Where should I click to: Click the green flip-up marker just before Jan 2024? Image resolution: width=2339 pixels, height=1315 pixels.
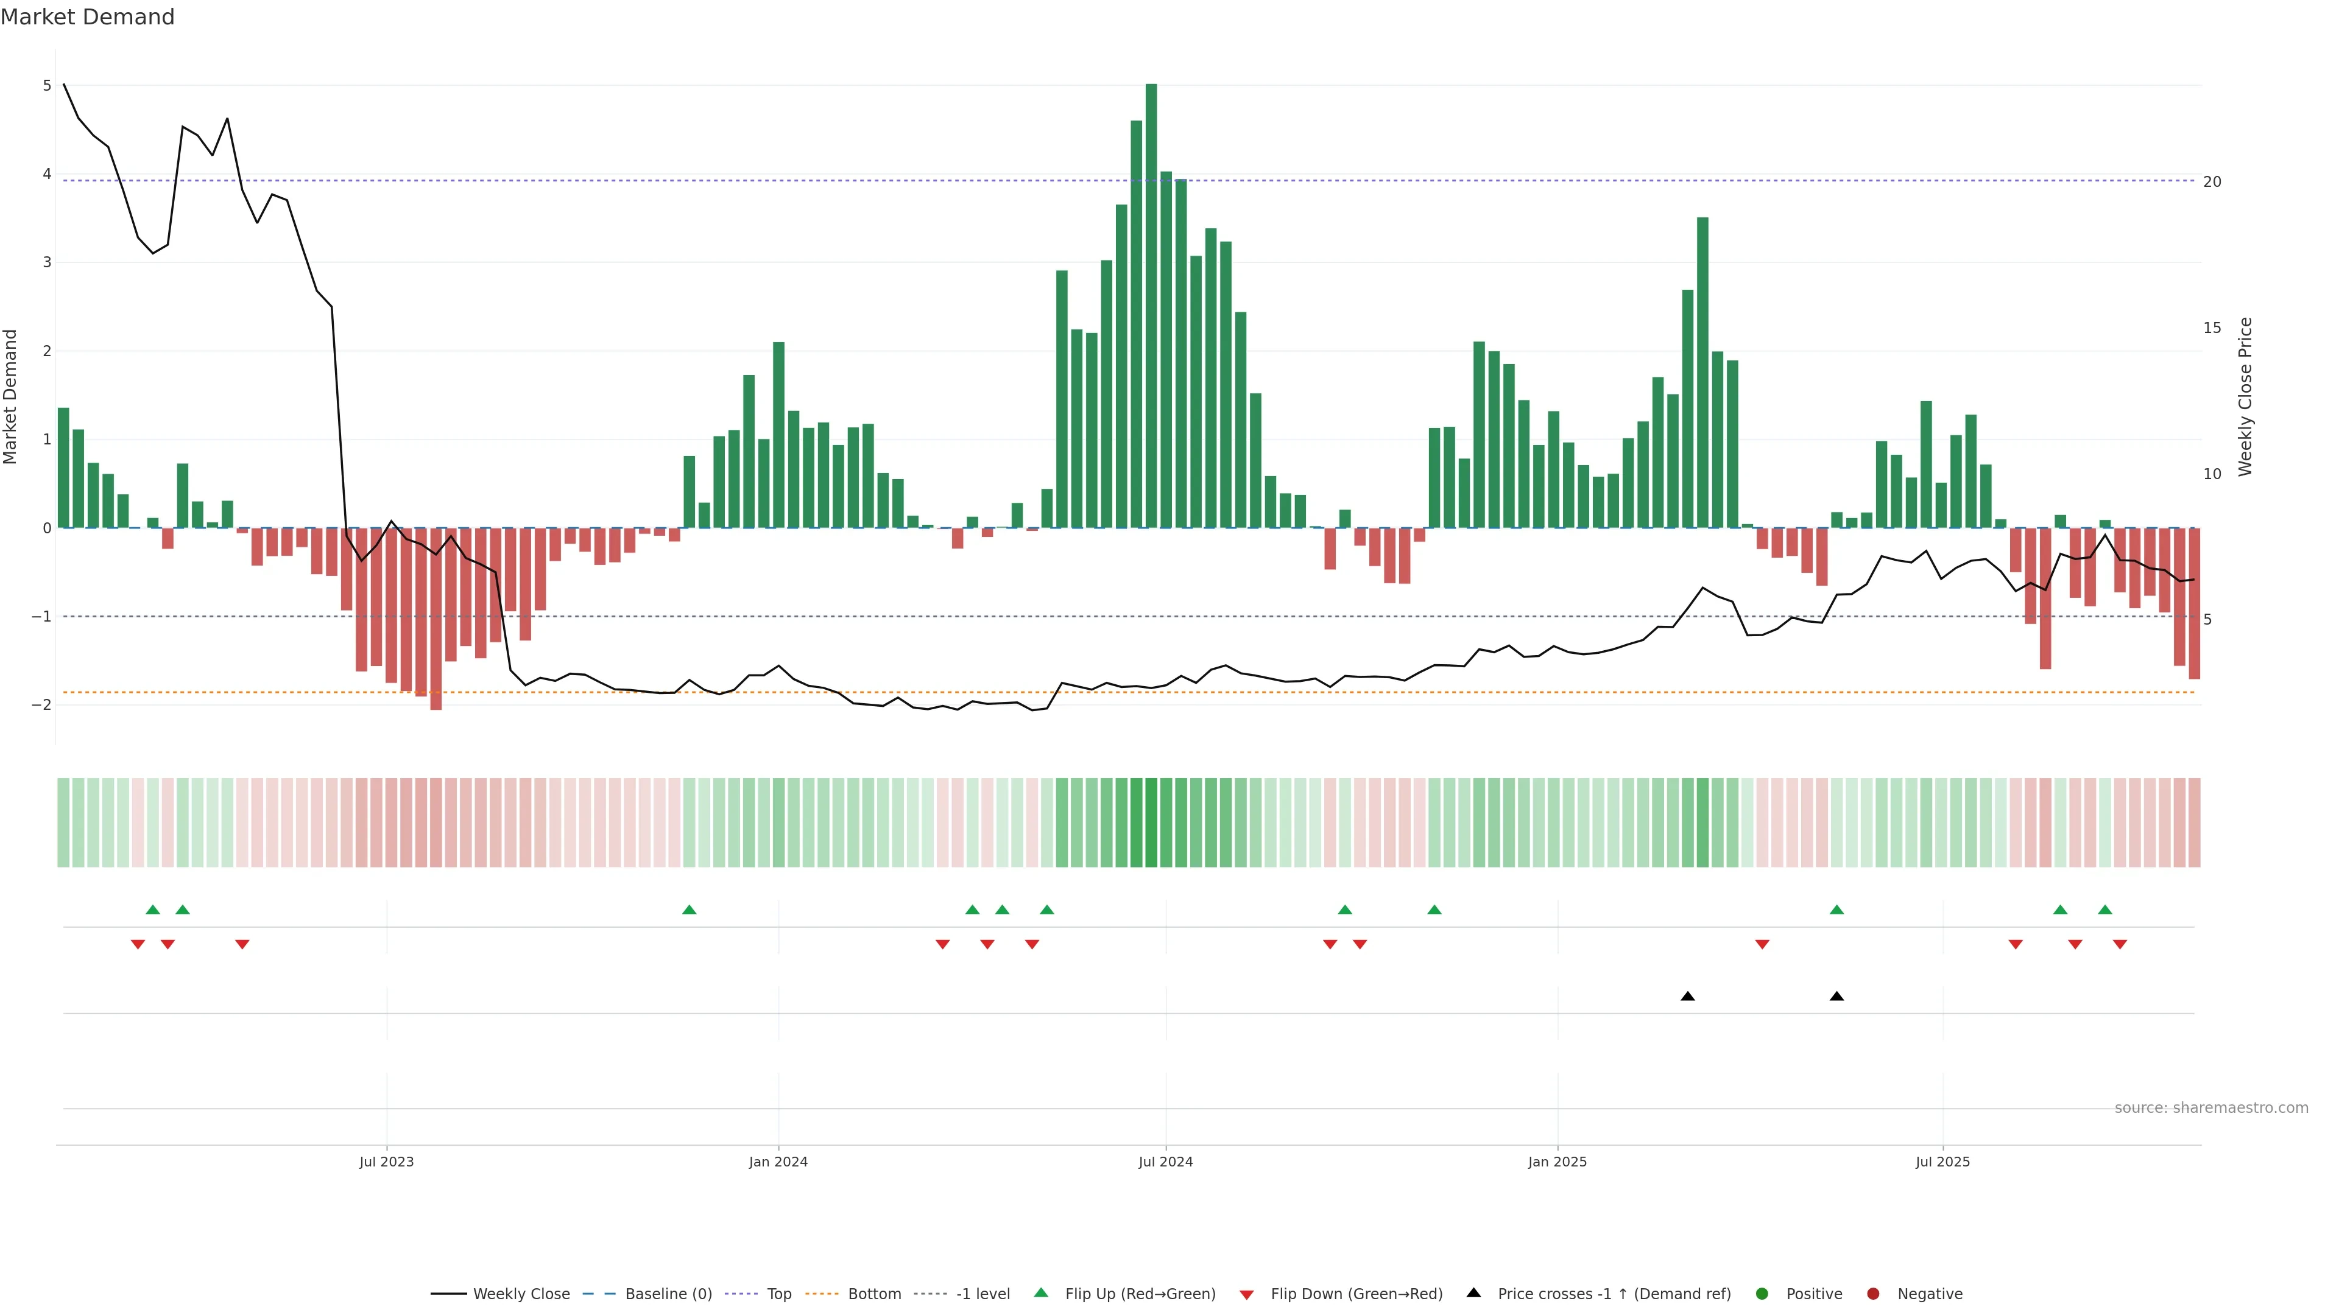click(689, 910)
